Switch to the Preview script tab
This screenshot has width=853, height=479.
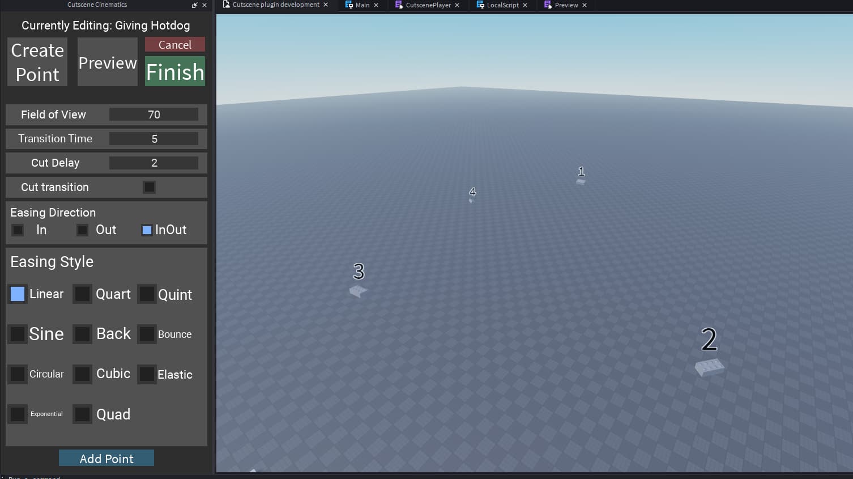[x=566, y=5]
